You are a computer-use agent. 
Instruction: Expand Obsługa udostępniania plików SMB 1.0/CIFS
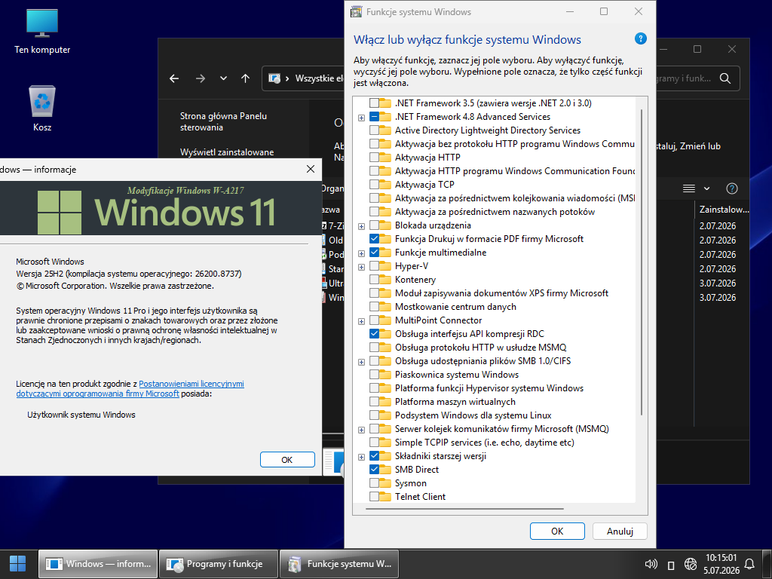361,362
